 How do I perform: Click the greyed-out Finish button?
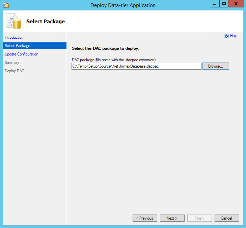tap(199, 218)
